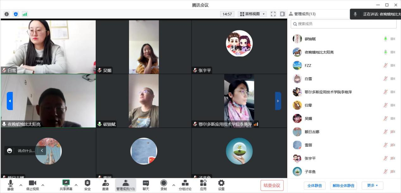Screen dimensions: 401x193
Task: Click camera icon for 碳铀赋
Action: click(393, 39)
